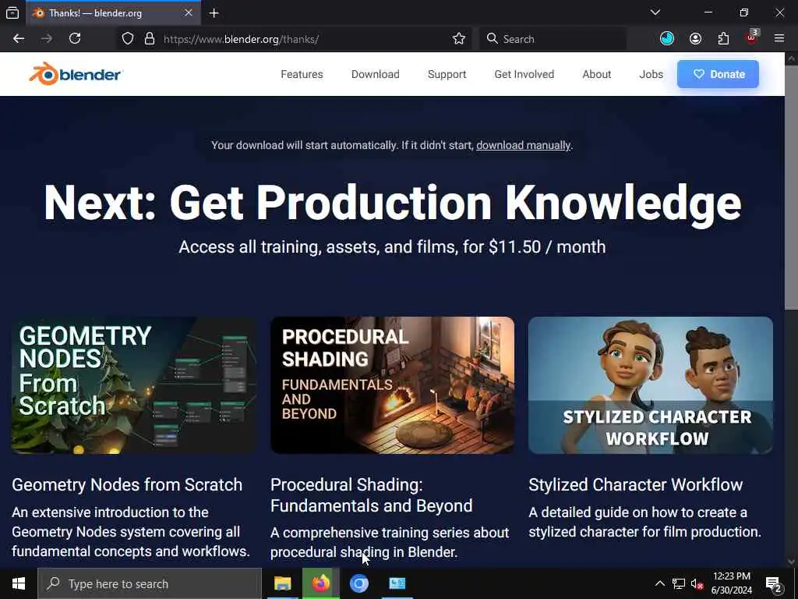
Task: Open the Firefox View icon at top-left
Action: [x=12, y=13]
